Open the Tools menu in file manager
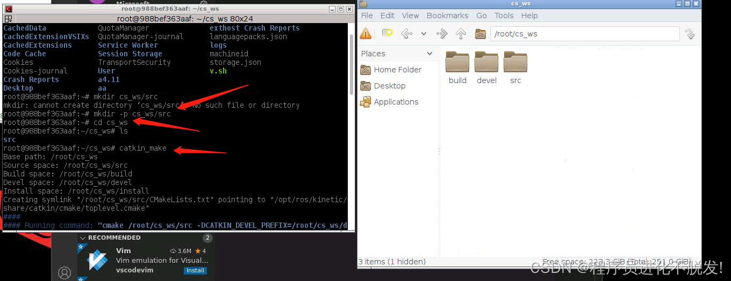This screenshot has width=731, height=281. tap(504, 16)
